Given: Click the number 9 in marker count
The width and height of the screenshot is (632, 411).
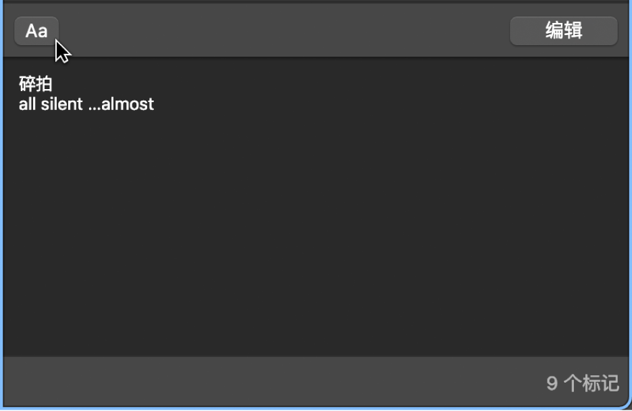Looking at the screenshot, I should click(552, 383).
